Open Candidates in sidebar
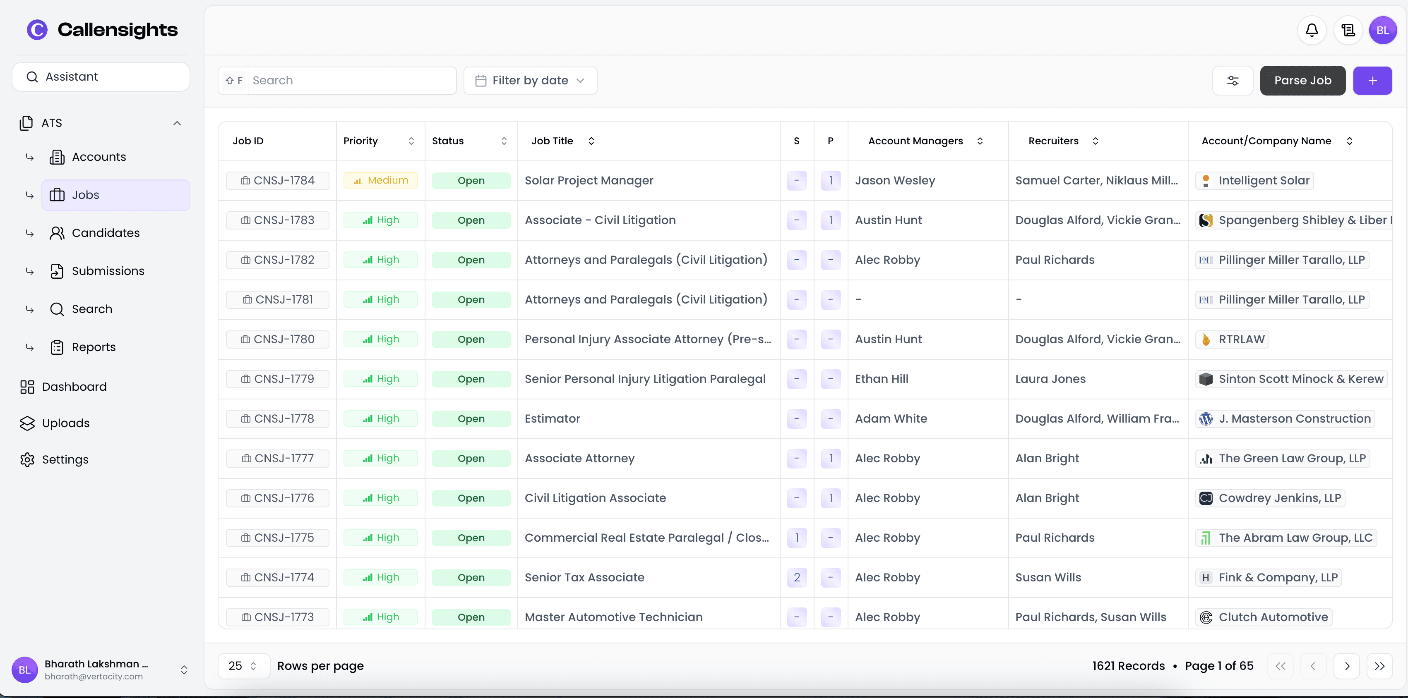The width and height of the screenshot is (1408, 698). point(106,233)
